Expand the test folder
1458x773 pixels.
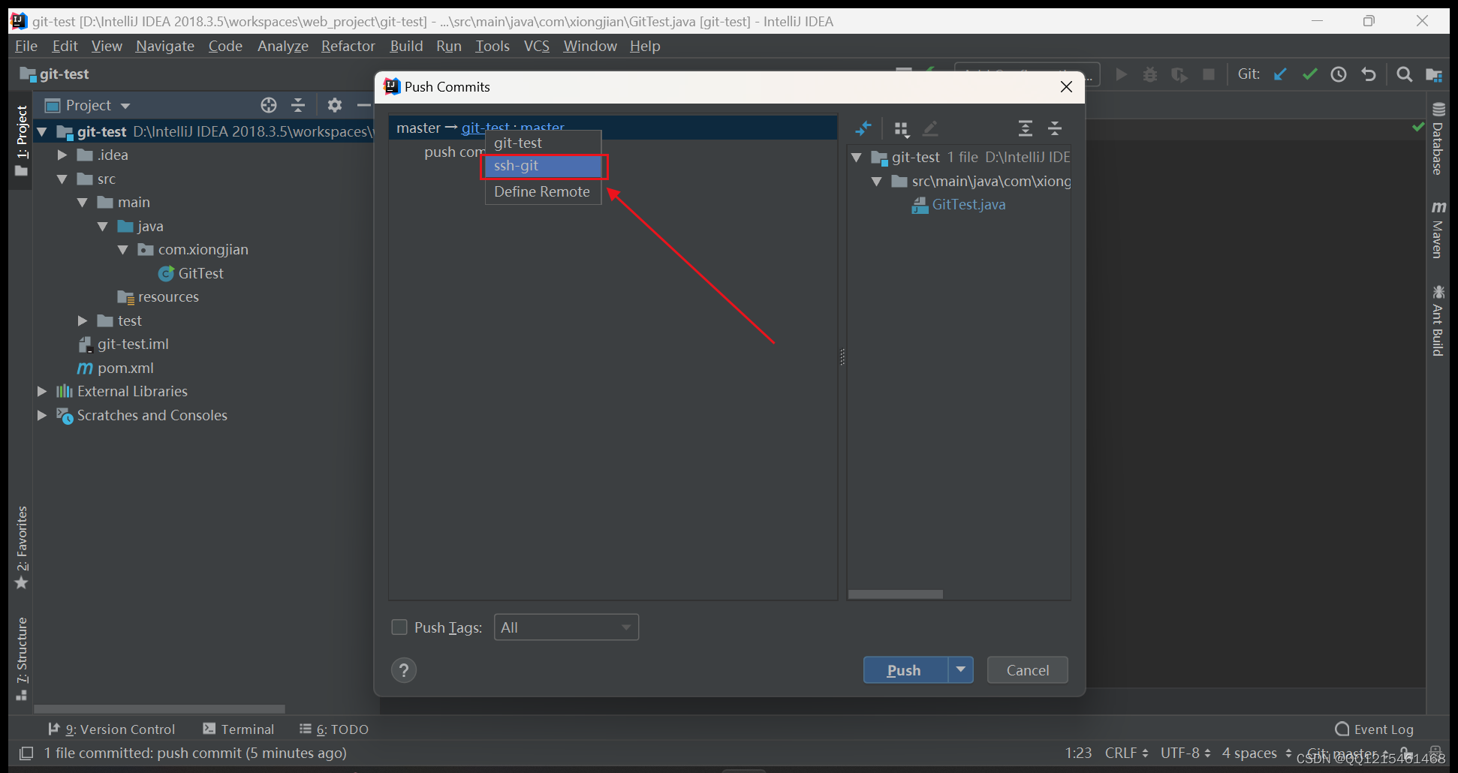(83, 321)
